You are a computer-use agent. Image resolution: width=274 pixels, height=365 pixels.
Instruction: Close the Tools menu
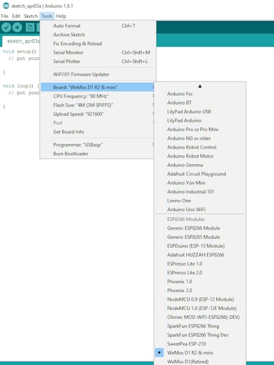[x=47, y=16]
